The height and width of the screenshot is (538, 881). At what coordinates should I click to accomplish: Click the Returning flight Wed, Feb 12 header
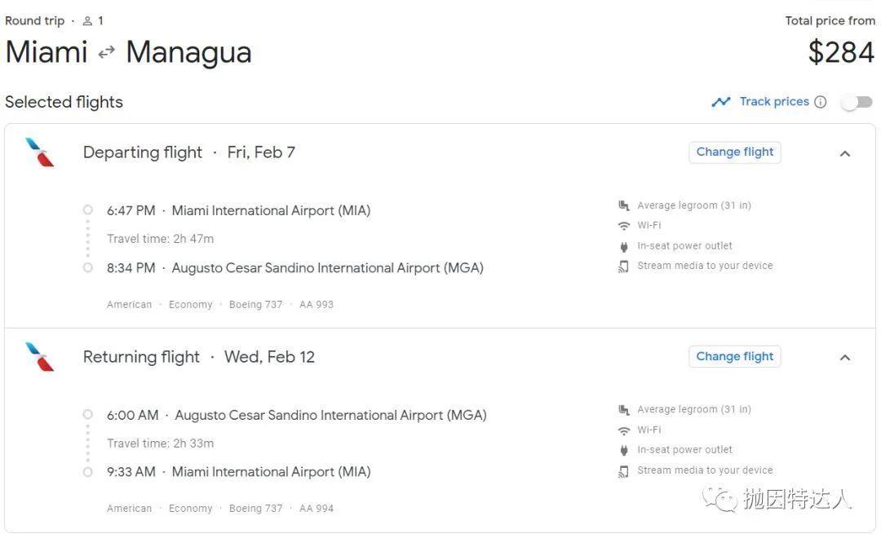pos(198,357)
